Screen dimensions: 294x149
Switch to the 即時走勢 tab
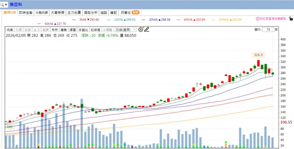tap(26, 13)
